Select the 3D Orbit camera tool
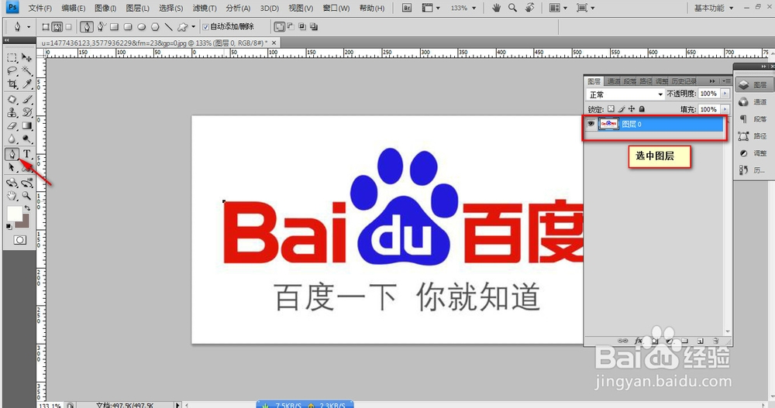 [26, 183]
